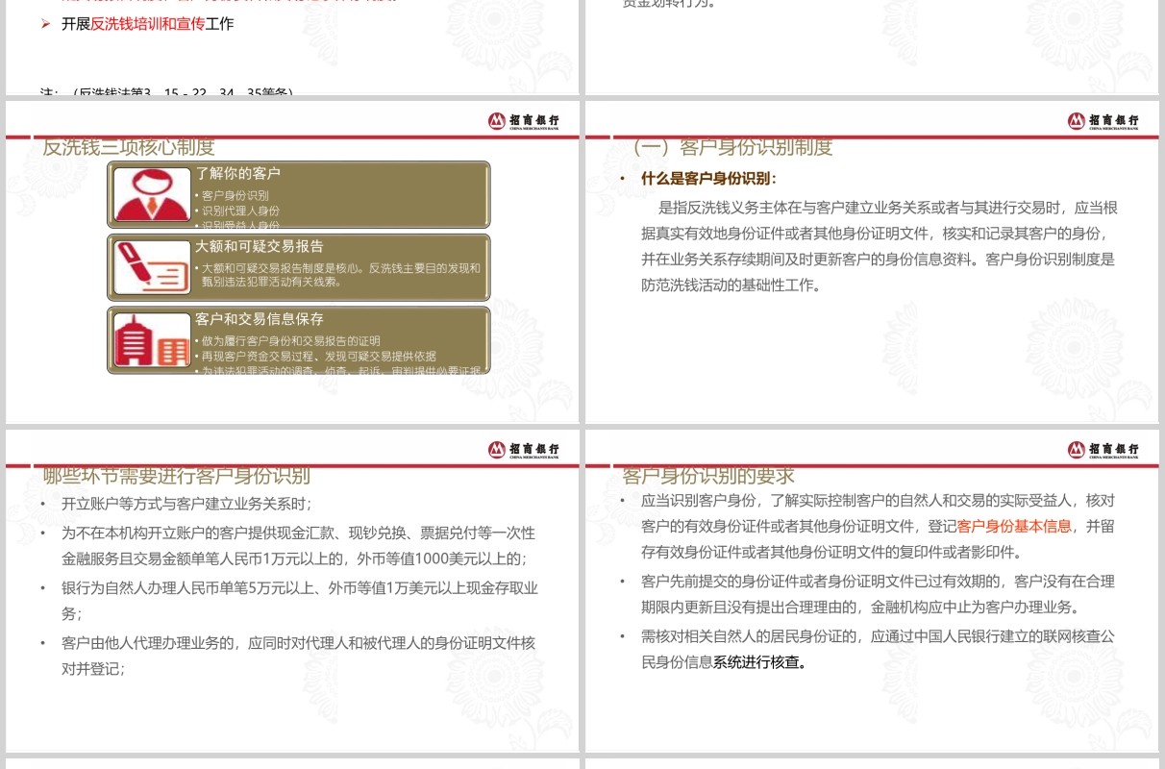Click the bullet 客户身份识别 under 了解你的客户
The image size is (1165, 769).
(235, 196)
